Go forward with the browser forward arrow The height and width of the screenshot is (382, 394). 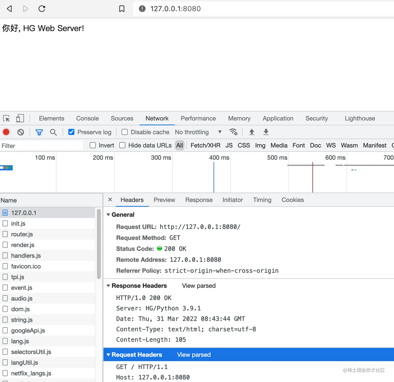point(25,9)
